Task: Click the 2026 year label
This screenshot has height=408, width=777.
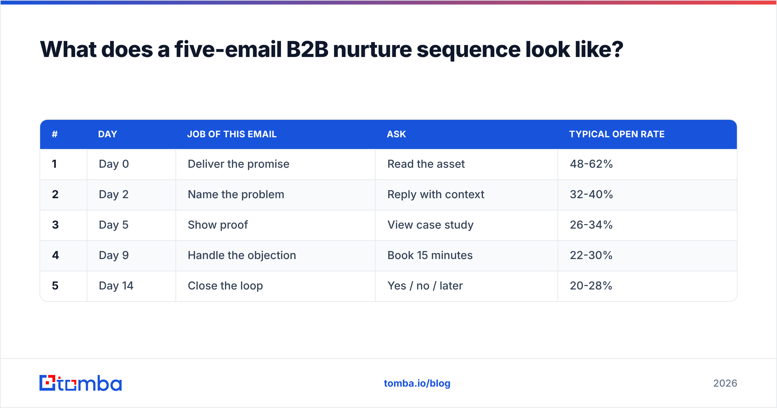Action: [x=725, y=383]
